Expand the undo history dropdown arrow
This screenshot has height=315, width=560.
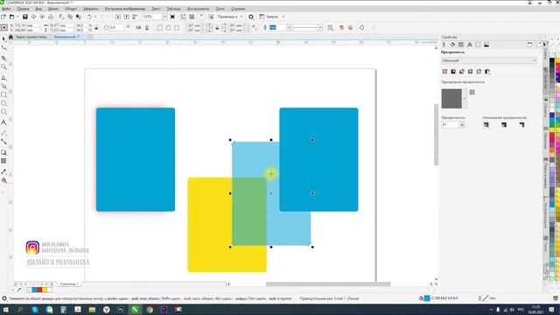coord(95,17)
